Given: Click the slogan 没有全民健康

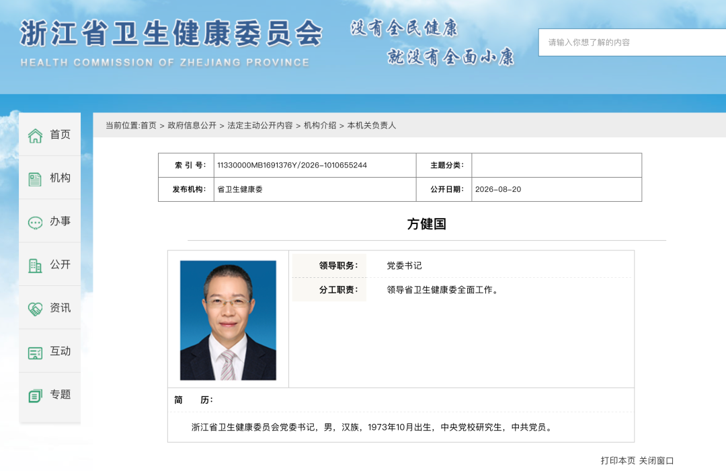Looking at the screenshot, I should pos(404,28).
